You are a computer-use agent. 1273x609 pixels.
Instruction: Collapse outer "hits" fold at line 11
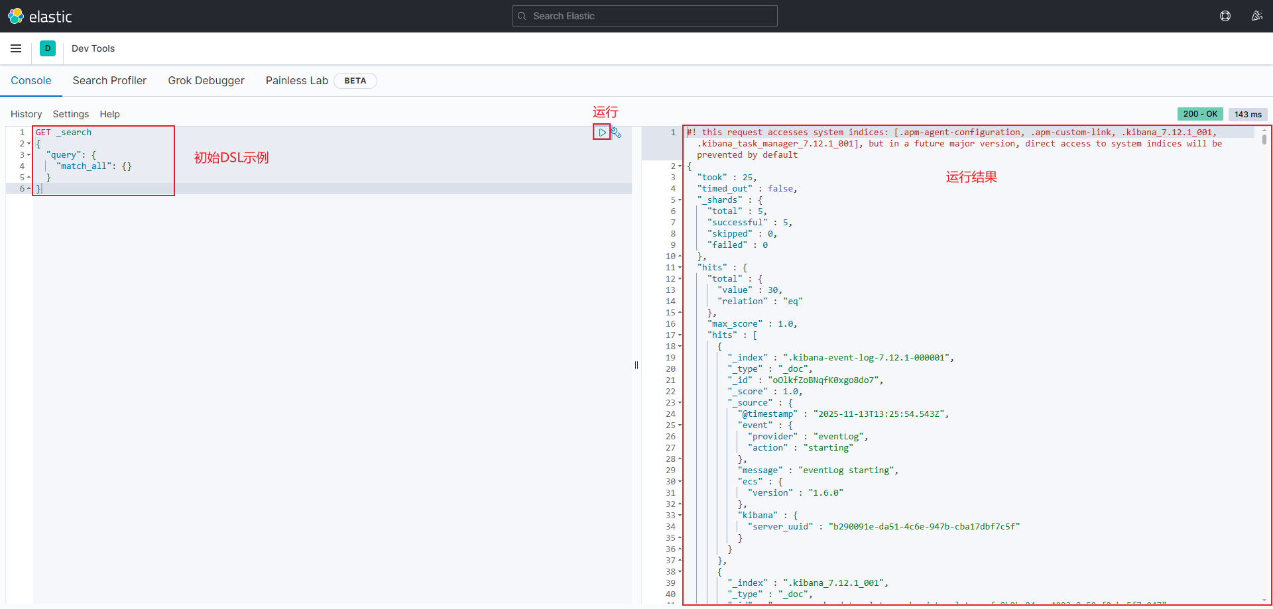click(x=680, y=268)
